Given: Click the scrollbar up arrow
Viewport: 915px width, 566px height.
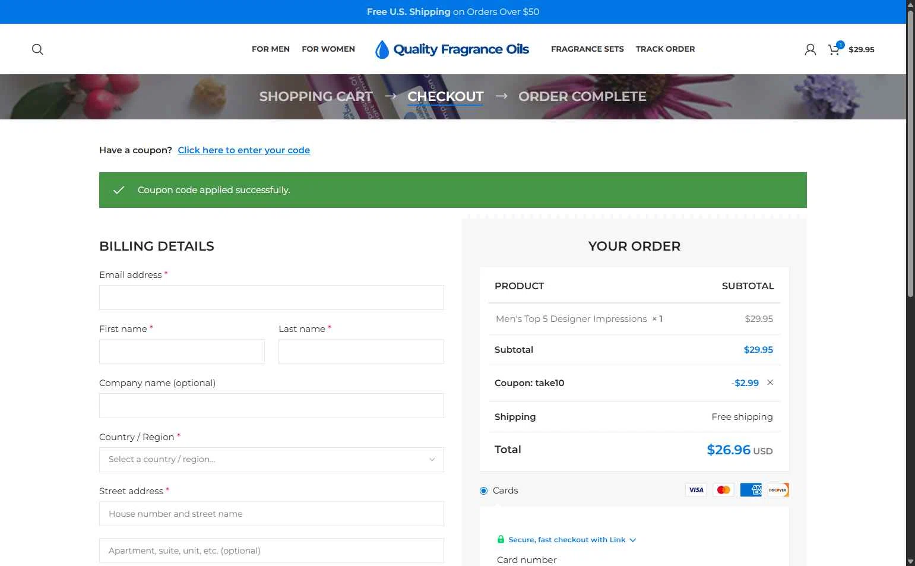Looking at the screenshot, I should click(910, 4).
